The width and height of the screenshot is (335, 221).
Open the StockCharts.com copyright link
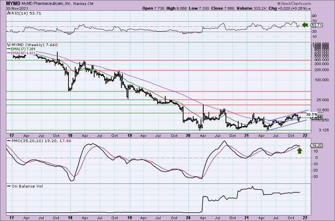click(x=294, y=3)
